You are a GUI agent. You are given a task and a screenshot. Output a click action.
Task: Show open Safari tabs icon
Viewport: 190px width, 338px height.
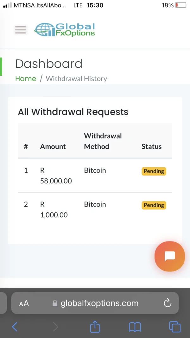coord(175,327)
